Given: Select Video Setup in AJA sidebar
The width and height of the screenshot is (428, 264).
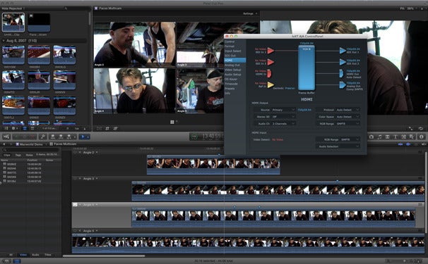Looking at the screenshot, I should pyautogui.click(x=233, y=70).
